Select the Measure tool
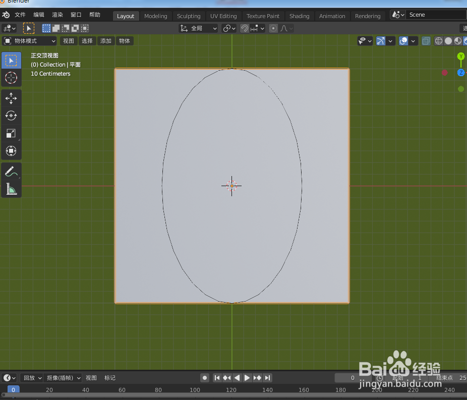Screen dimensions: 467x400 (11, 189)
